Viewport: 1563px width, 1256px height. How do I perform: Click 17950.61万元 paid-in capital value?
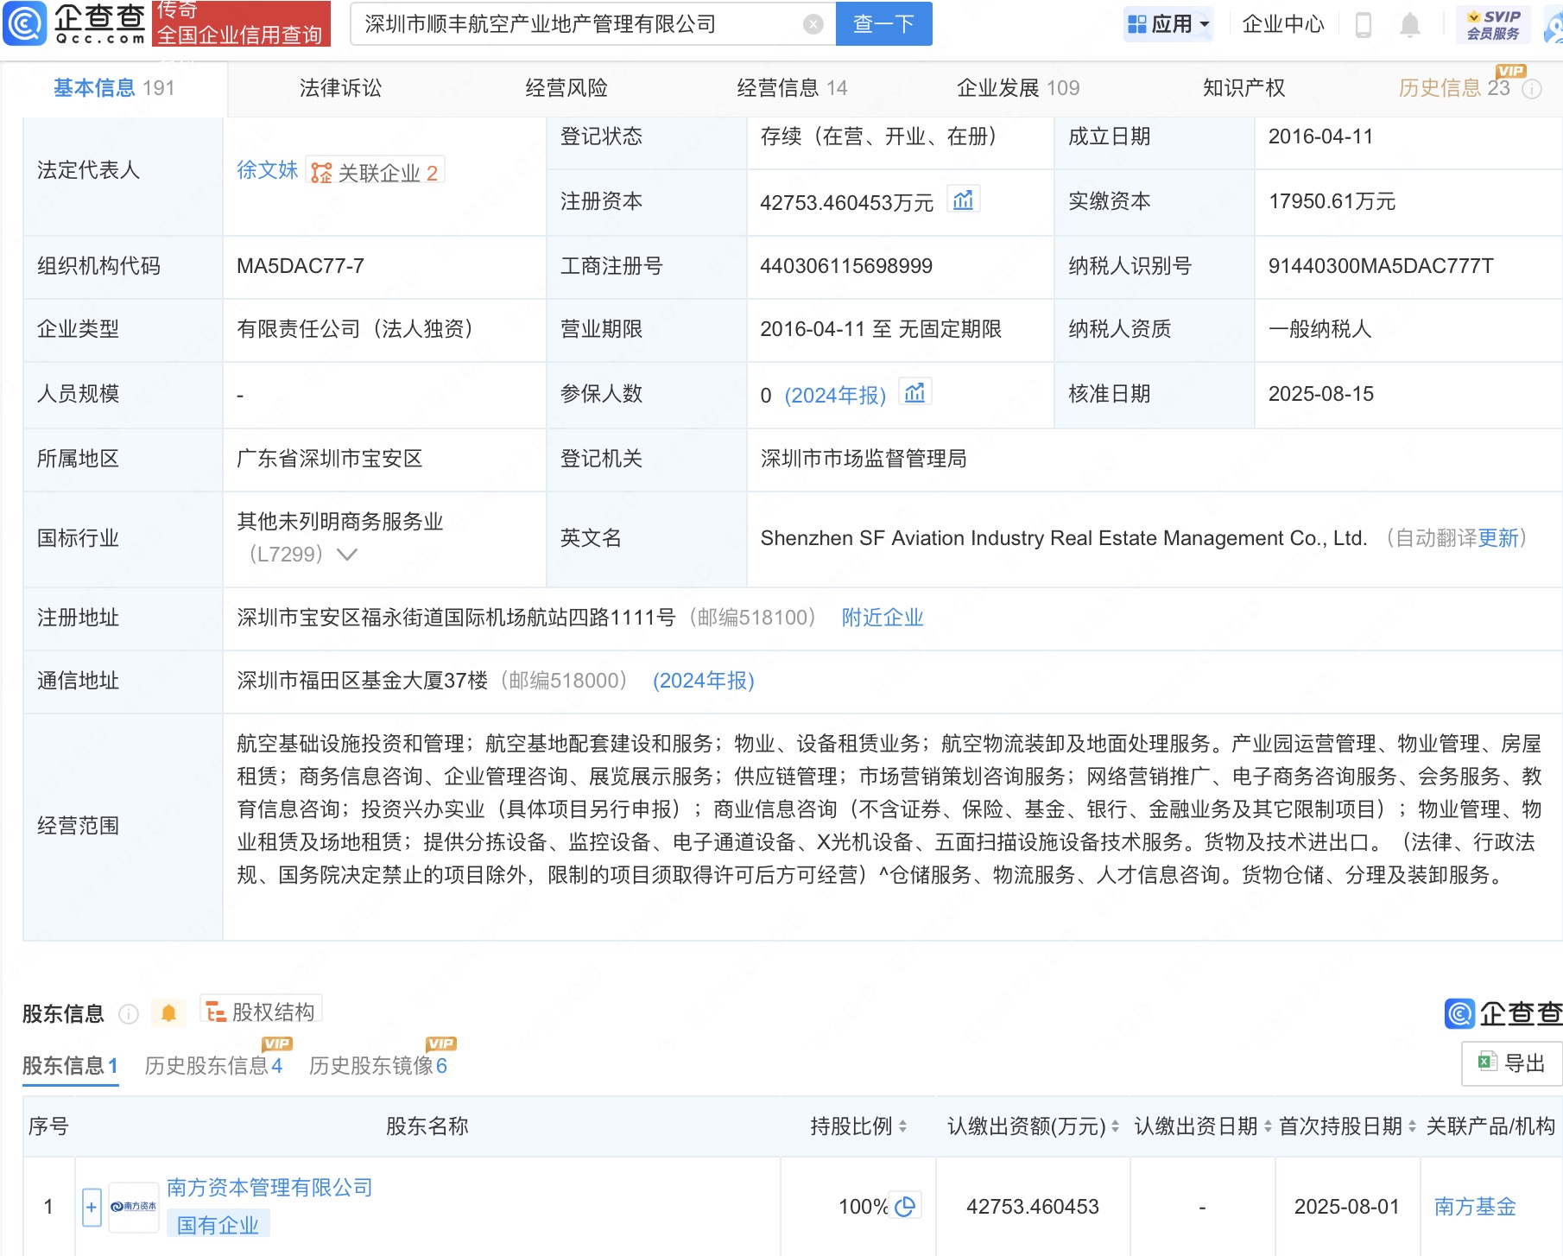1332,201
